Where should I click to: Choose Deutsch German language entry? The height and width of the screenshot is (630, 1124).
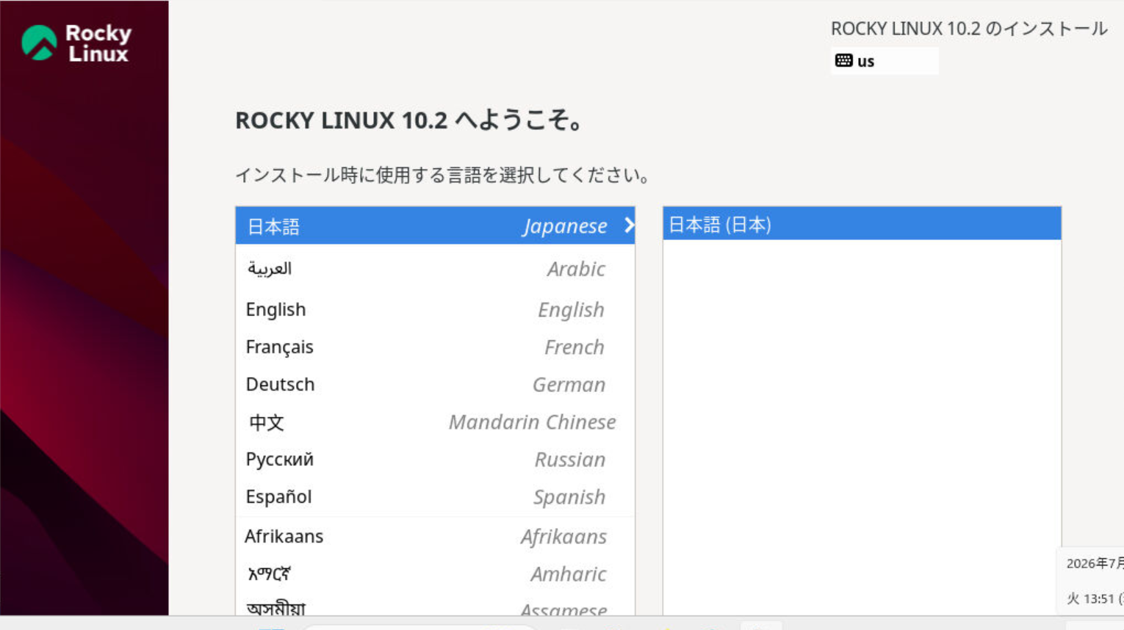coord(435,385)
